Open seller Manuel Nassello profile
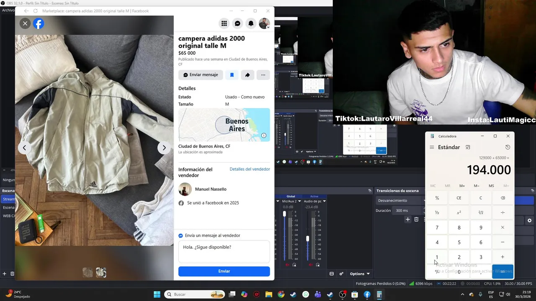Viewport: 536px width, 301px height. pyautogui.click(x=211, y=189)
